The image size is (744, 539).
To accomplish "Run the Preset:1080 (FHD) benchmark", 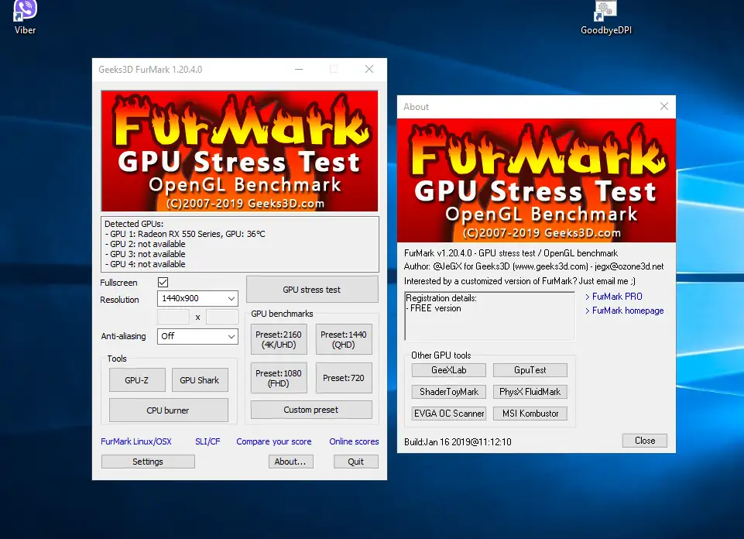I will coord(279,378).
